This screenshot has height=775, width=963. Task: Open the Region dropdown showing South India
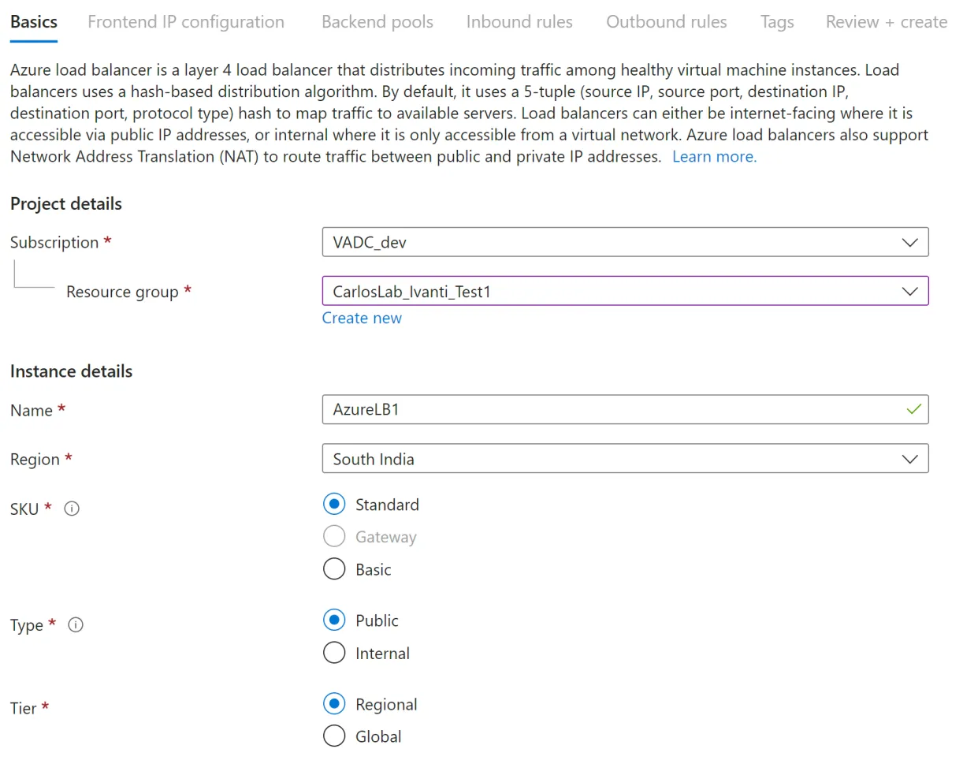[x=625, y=459]
